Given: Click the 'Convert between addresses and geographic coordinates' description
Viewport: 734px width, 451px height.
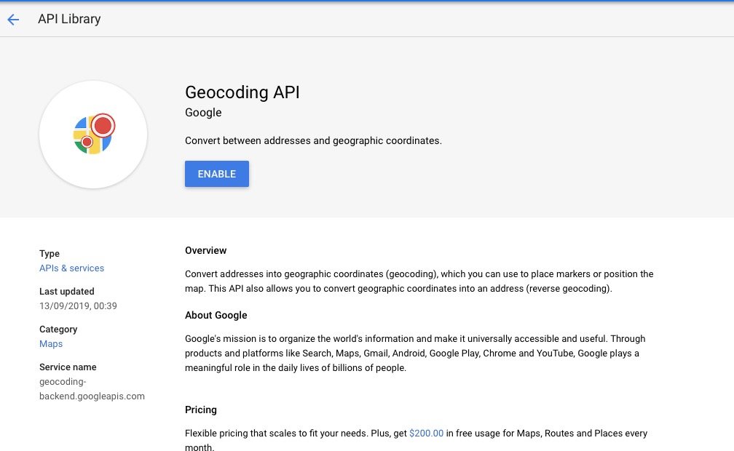Looking at the screenshot, I should 313,141.
